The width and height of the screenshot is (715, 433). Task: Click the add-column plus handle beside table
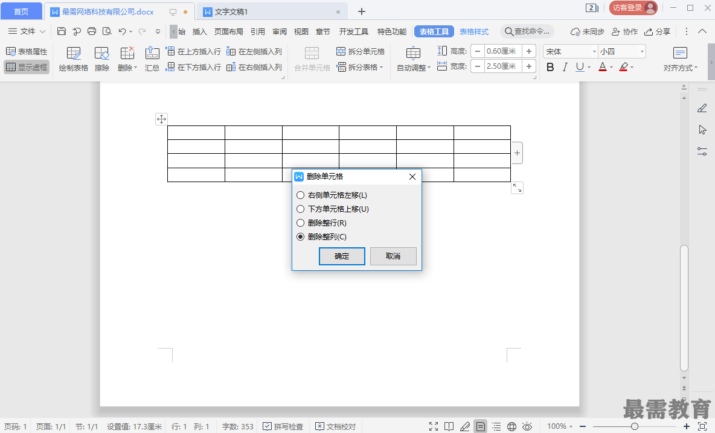(517, 153)
